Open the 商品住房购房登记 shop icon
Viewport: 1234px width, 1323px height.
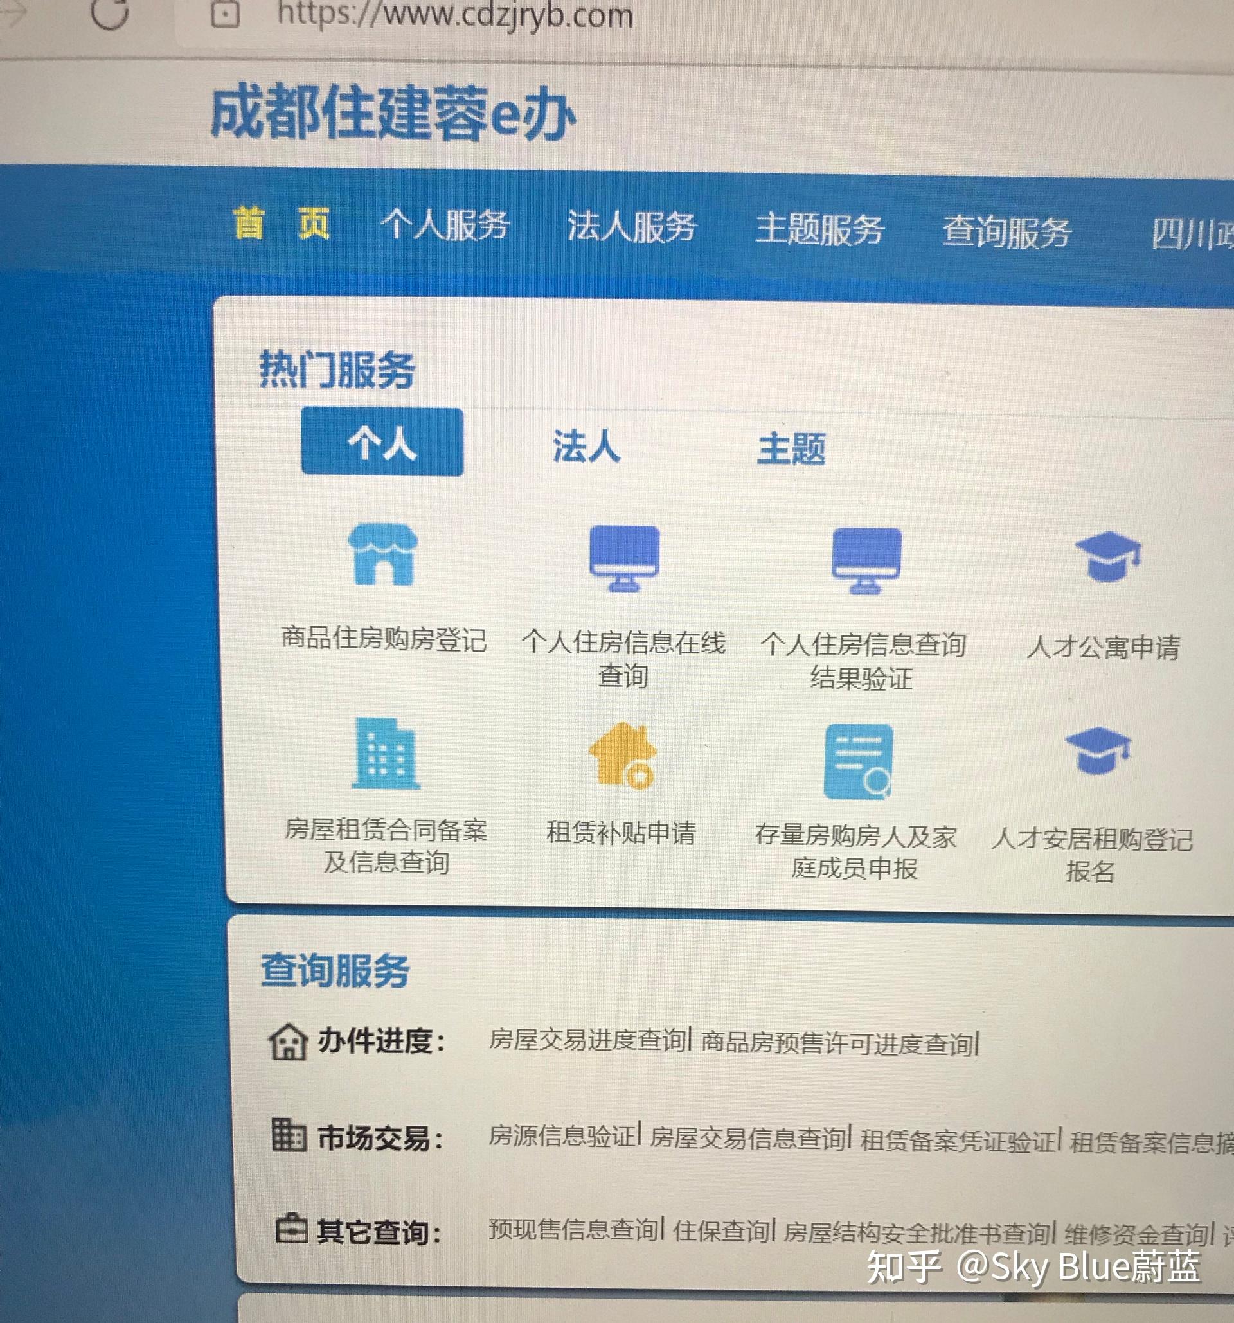point(382,554)
